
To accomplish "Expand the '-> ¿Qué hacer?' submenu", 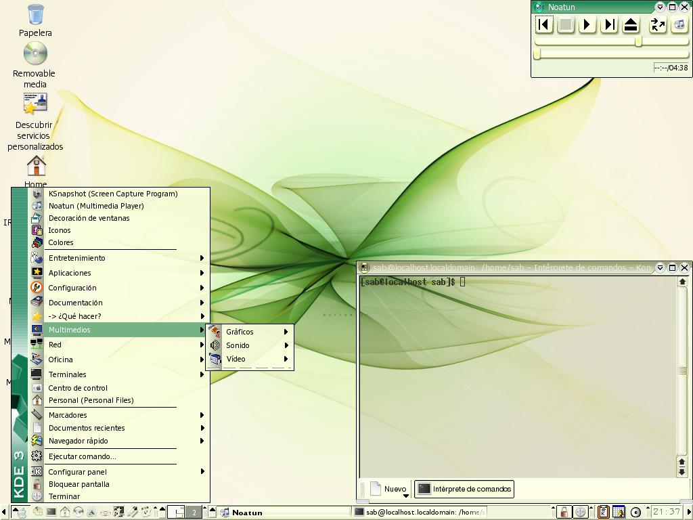I will (x=119, y=316).
